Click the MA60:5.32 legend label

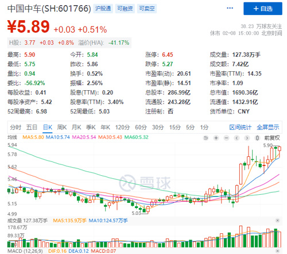click(136, 137)
